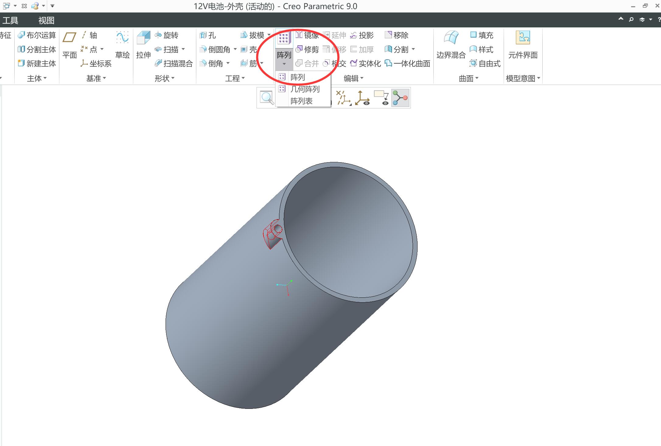Click 一体化曲面 unify surfaces tool
This screenshot has width=661, height=446.
coord(407,63)
